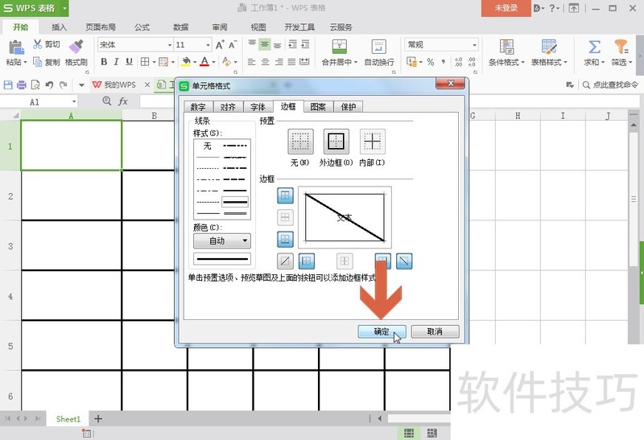Click the decrease font size A- icon
This screenshot has width=644, height=440.
pos(233,44)
